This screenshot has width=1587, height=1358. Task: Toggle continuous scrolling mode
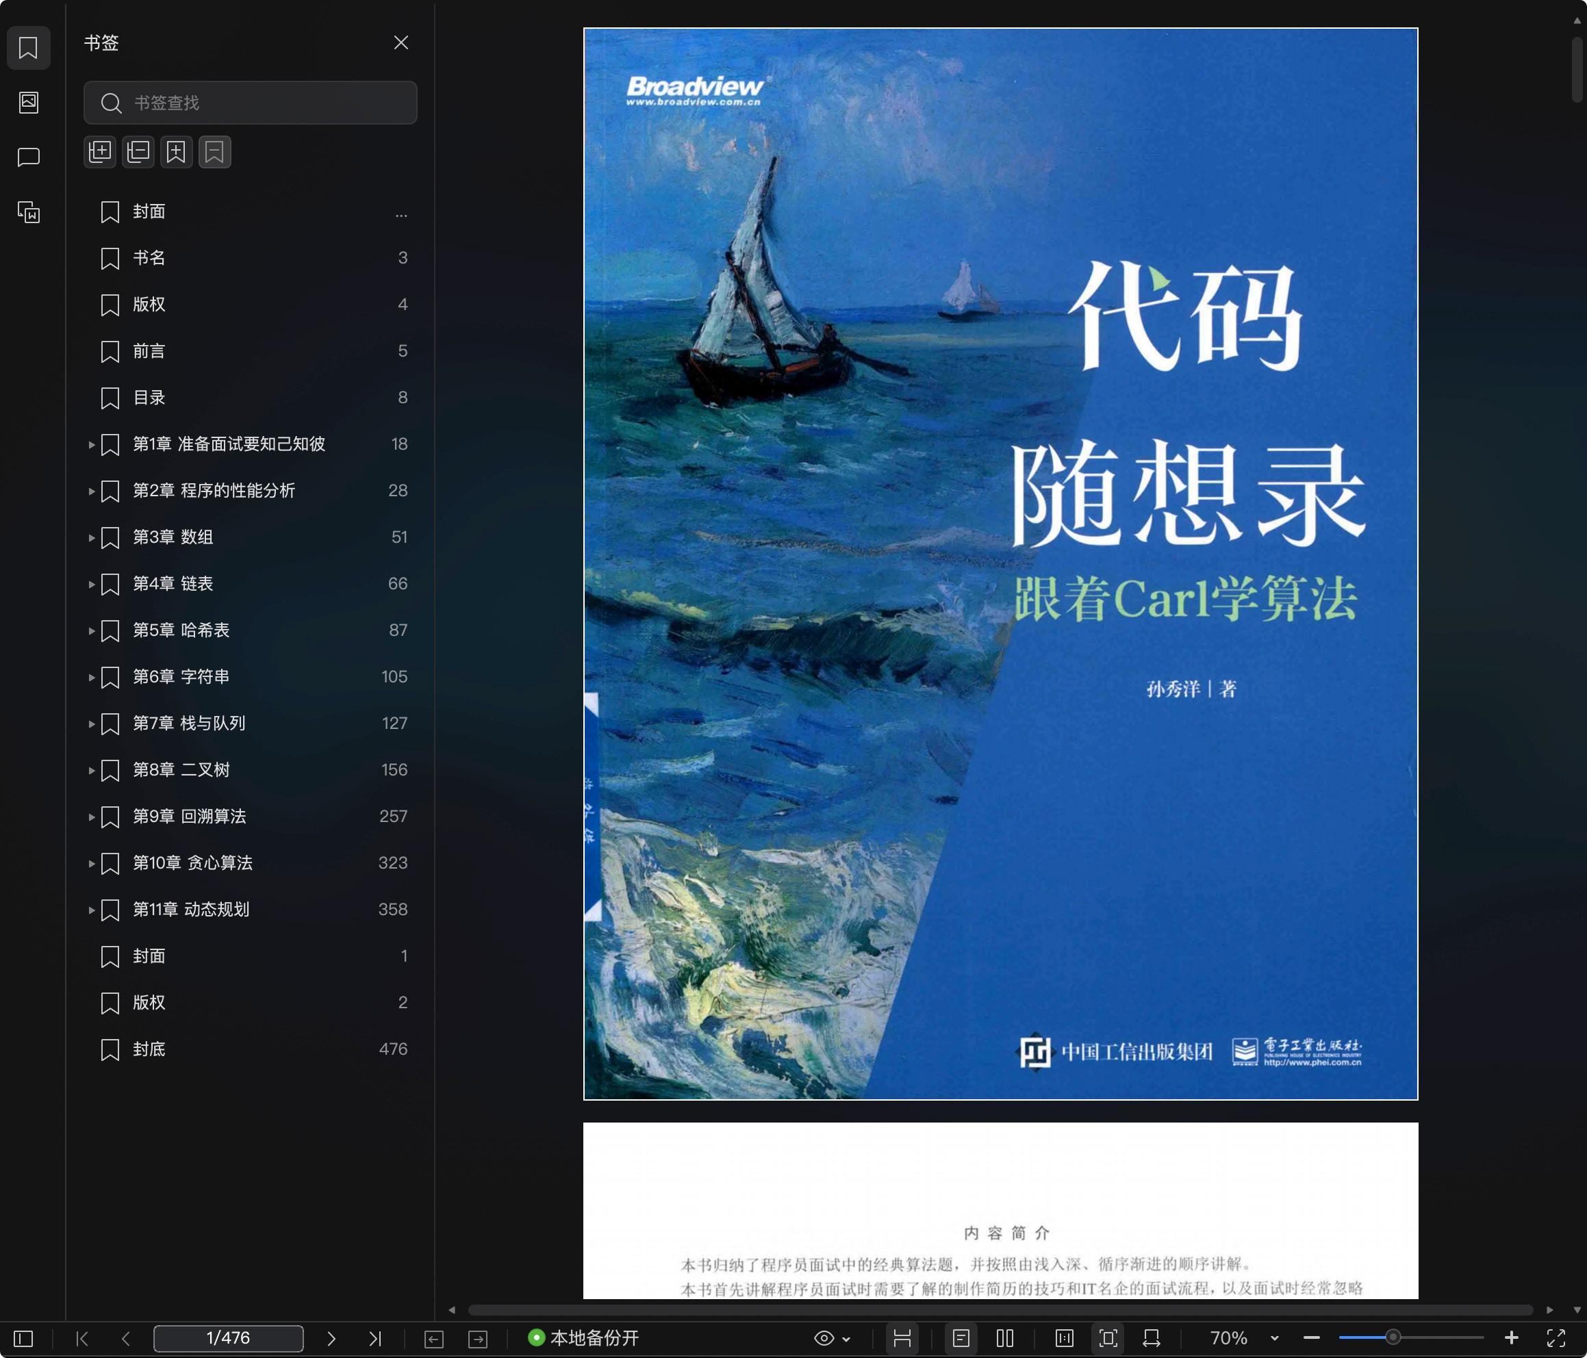tap(902, 1338)
